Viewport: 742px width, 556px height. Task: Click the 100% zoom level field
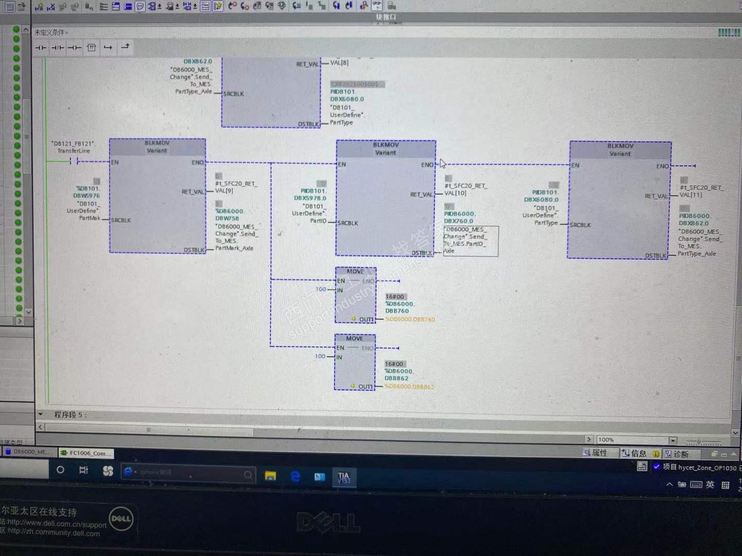tap(632, 440)
